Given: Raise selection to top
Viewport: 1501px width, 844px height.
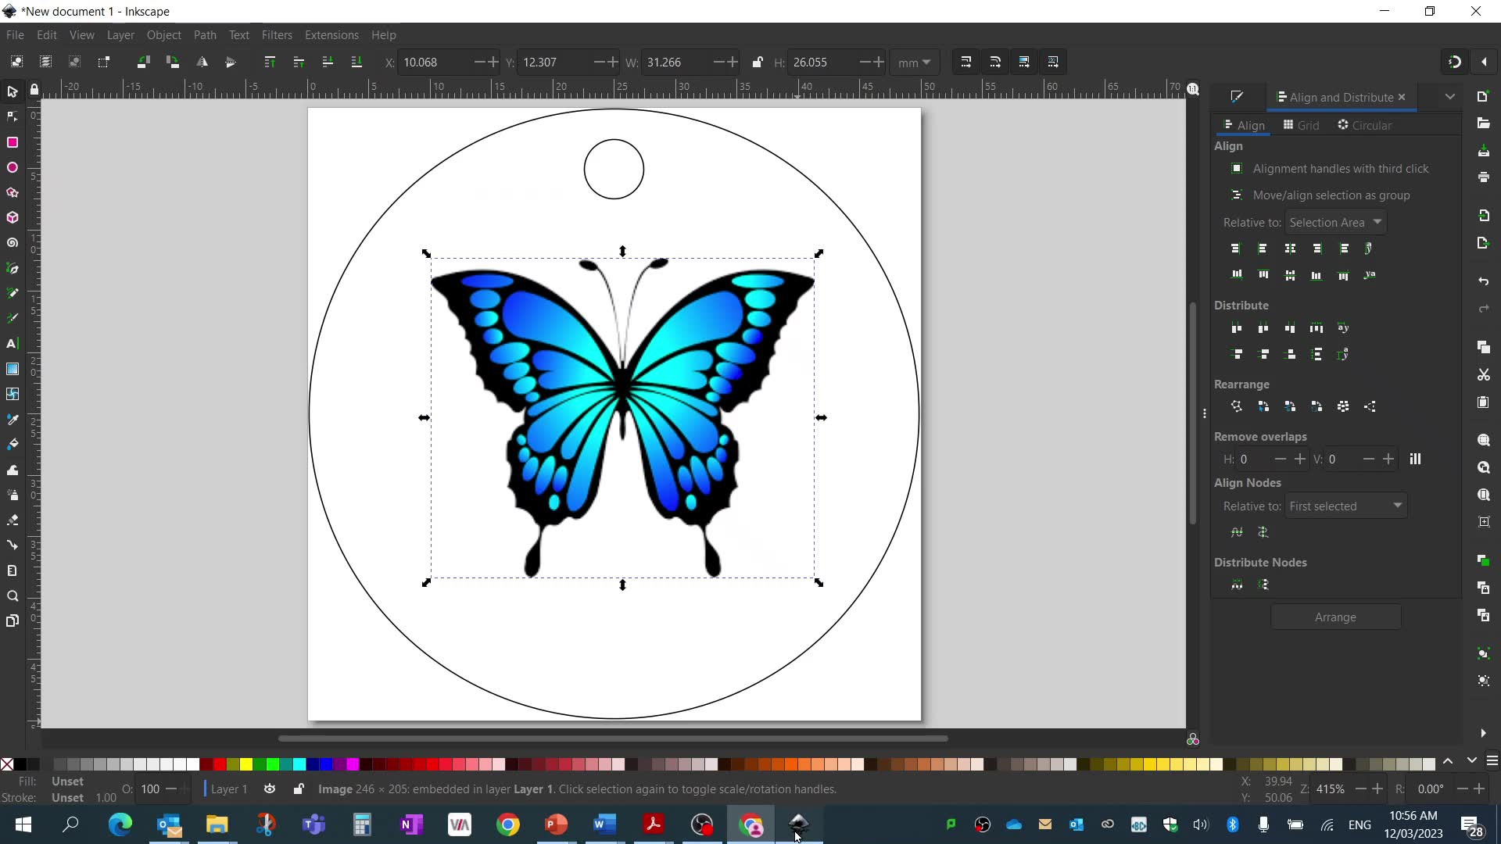Looking at the screenshot, I should [270, 62].
